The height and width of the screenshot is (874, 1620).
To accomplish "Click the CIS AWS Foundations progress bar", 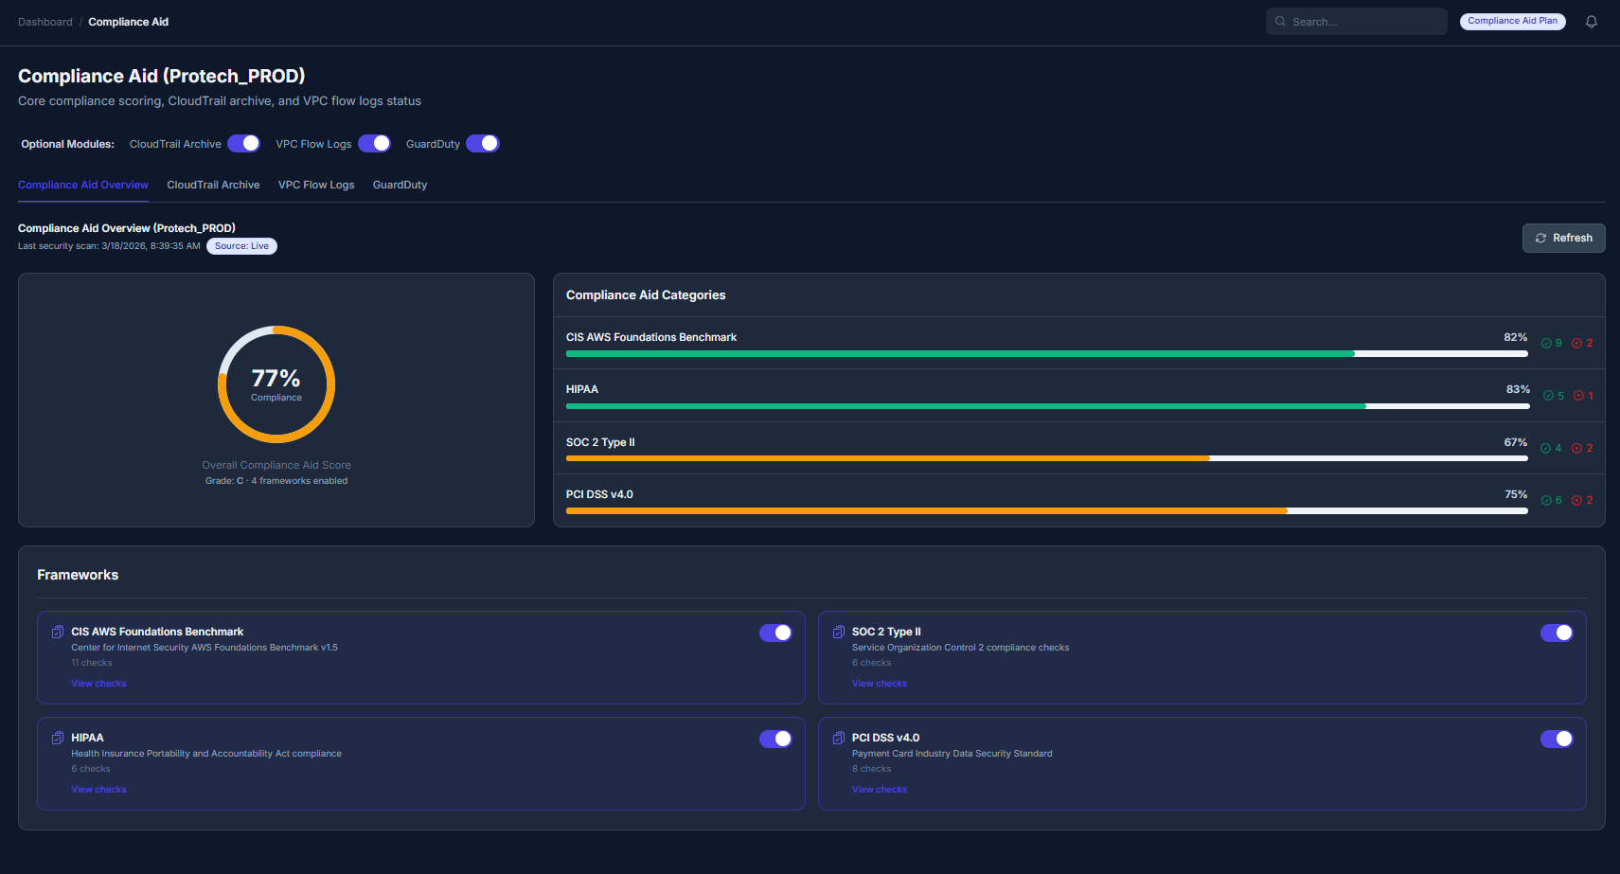I will [1046, 354].
